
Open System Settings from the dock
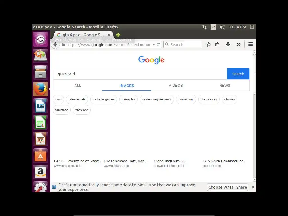(40, 187)
